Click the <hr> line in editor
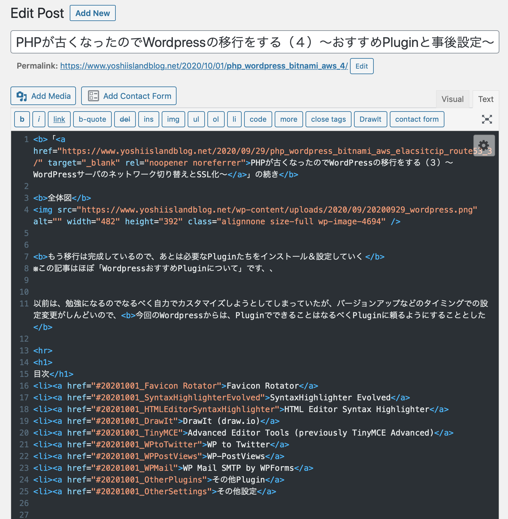Image resolution: width=508 pixels, height=519 pixels. click(x=43, y=351)
